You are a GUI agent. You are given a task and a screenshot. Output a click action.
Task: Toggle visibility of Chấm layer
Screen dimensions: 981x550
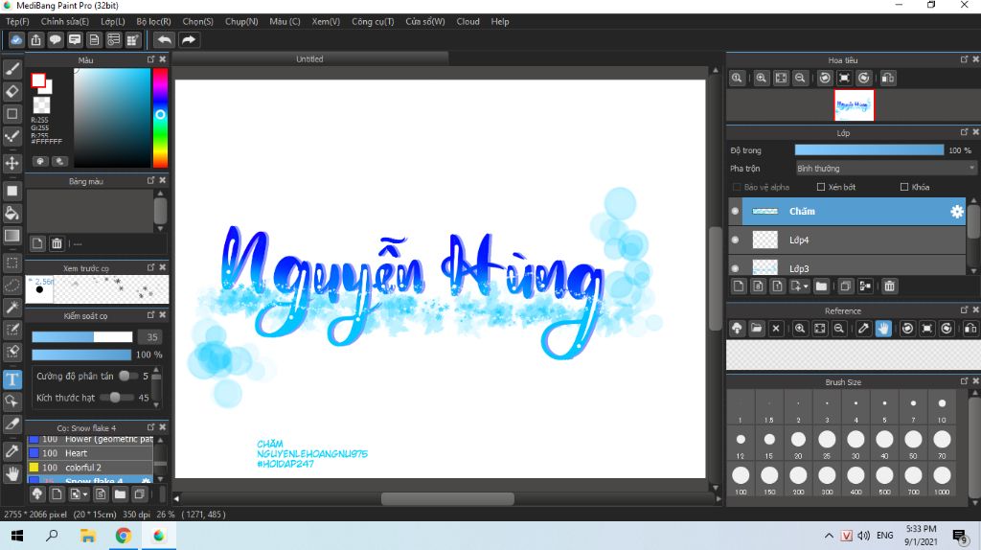tap(735, 212)
